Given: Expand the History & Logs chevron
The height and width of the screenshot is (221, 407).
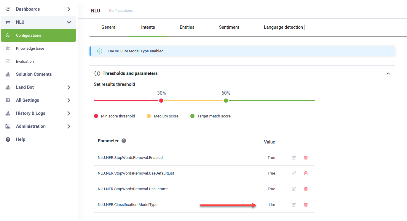Looking at the screenshot, I should tap(69, 113).
